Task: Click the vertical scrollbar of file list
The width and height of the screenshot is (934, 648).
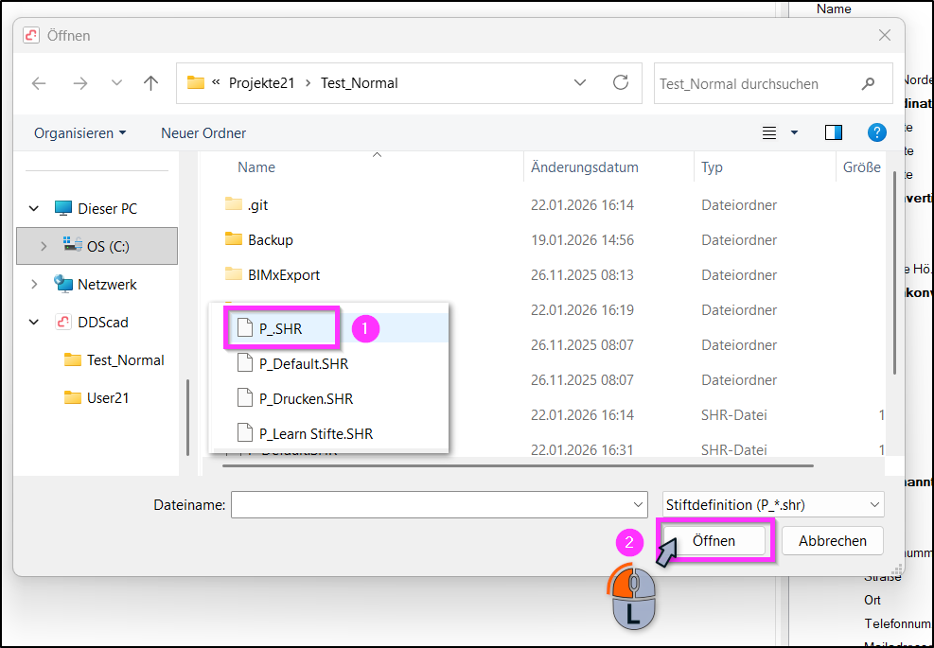Action: (894, 272)
